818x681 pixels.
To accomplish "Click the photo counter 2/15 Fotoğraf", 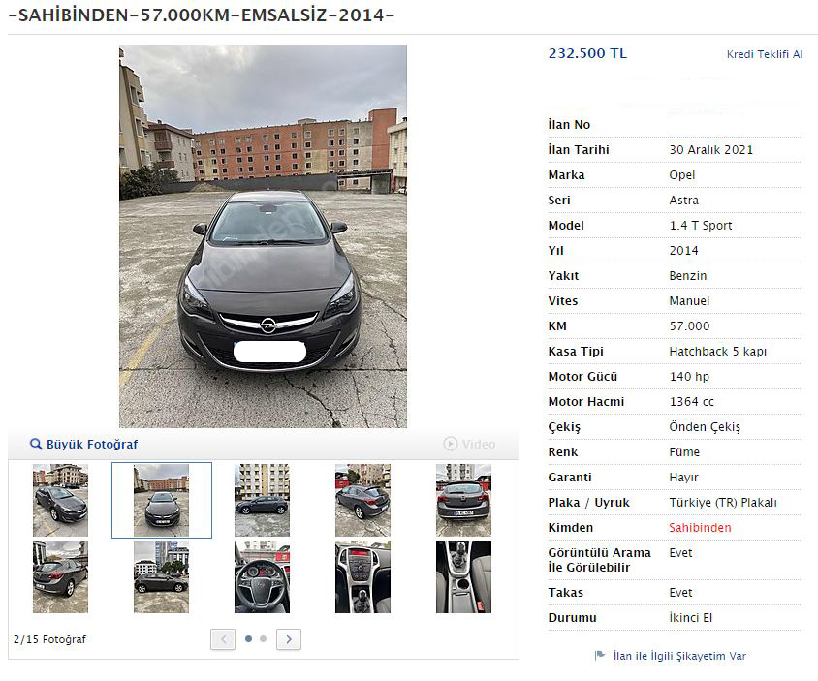I will (x=49, y=639).
